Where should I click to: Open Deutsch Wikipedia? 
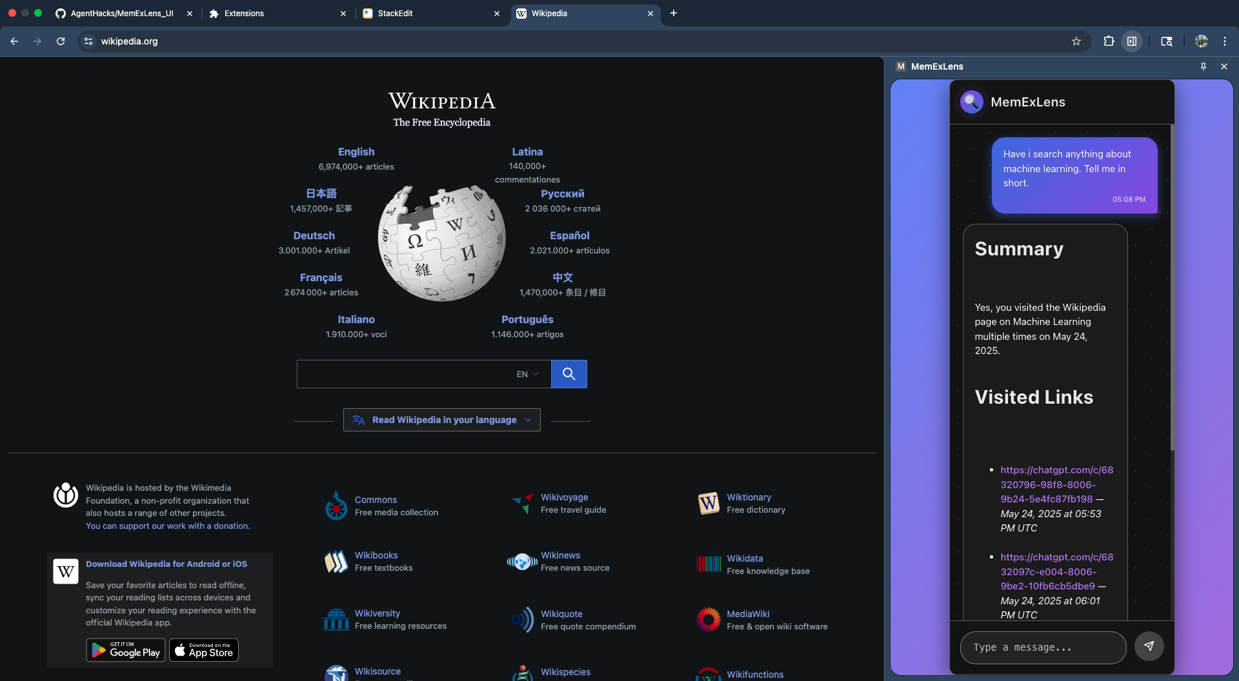click(x=314, y=235)
